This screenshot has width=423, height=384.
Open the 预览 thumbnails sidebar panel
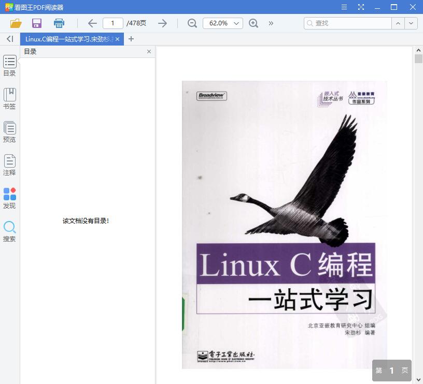9,132
